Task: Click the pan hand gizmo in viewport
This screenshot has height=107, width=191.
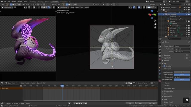Action: tap(155, 24)
